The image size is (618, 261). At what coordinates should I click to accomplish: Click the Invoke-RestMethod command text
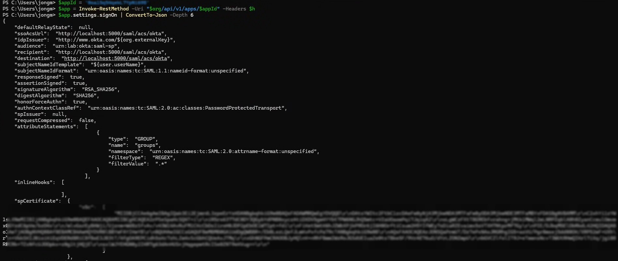104,9
